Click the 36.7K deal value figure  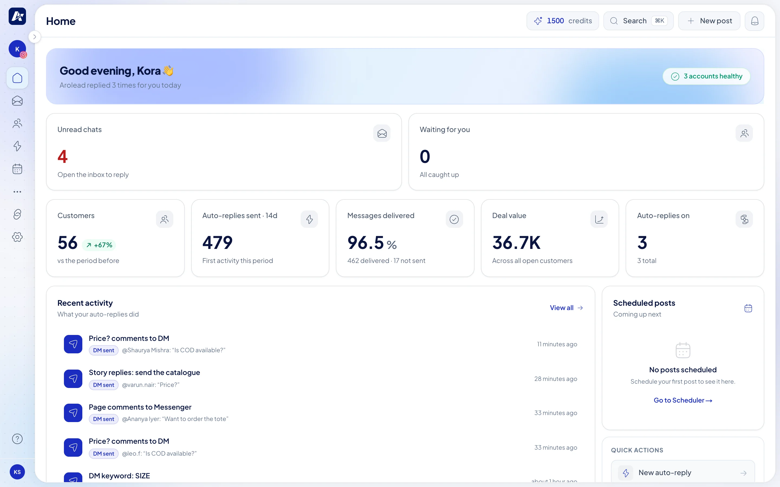516,243
